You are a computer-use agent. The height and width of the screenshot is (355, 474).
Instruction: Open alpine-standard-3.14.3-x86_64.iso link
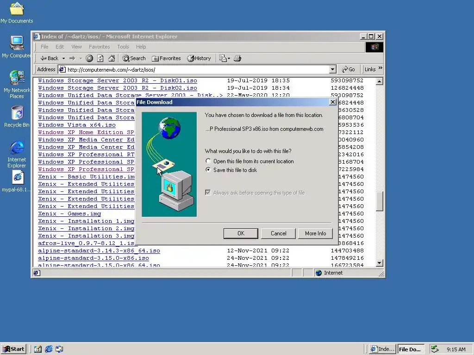point(99,251)
